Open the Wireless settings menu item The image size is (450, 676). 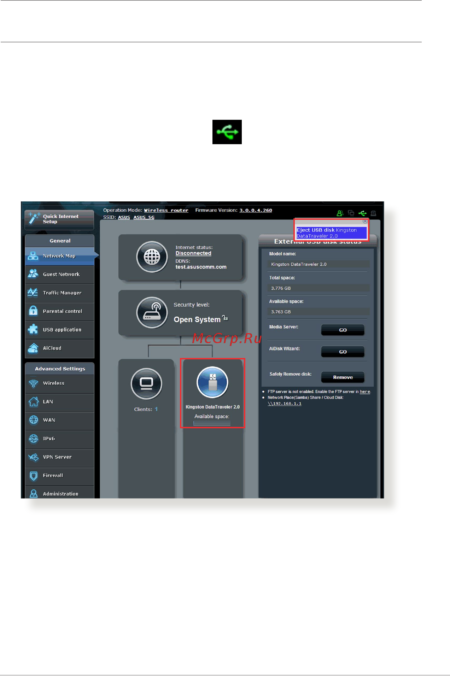point(60,383)
